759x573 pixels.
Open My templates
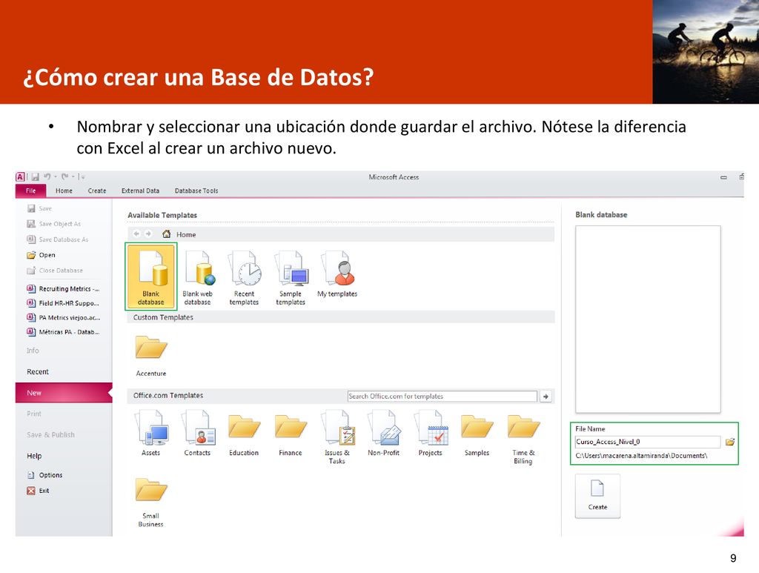coord(337,274)
